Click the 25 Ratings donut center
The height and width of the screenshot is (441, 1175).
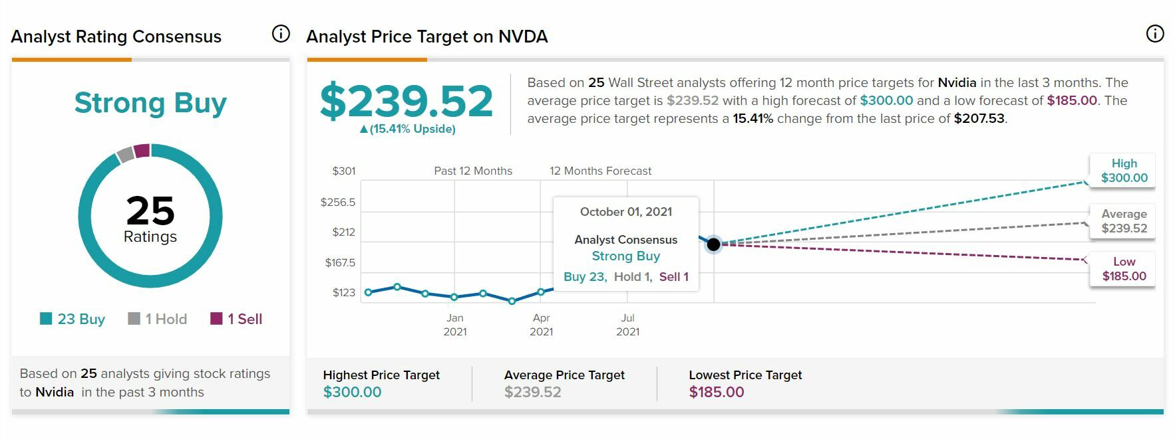150,218
